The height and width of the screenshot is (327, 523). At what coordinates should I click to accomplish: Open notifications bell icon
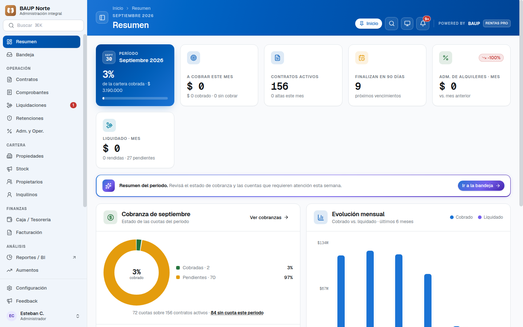(x=423, y=24)
